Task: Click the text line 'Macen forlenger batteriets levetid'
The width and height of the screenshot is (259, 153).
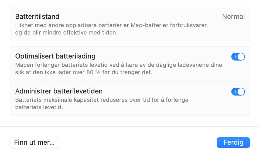Action: 119,65
